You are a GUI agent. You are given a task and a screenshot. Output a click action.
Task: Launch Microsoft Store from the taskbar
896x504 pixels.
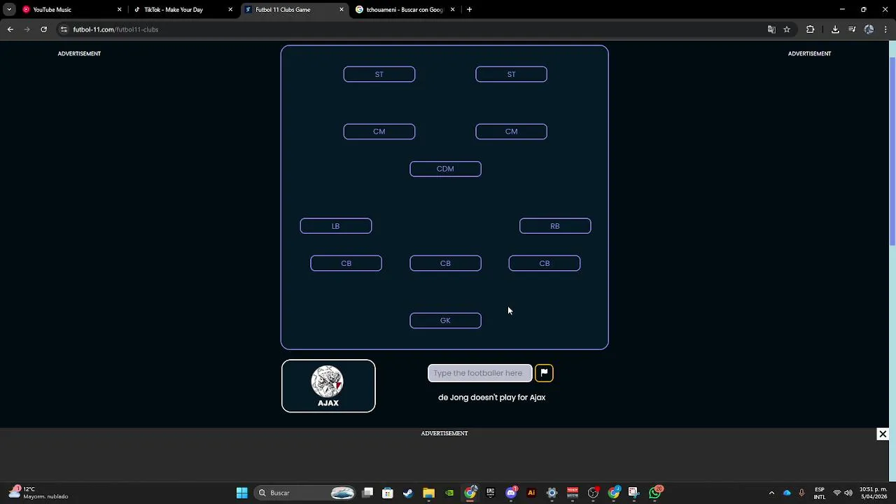pyautogui.click(x=388, y=493)
